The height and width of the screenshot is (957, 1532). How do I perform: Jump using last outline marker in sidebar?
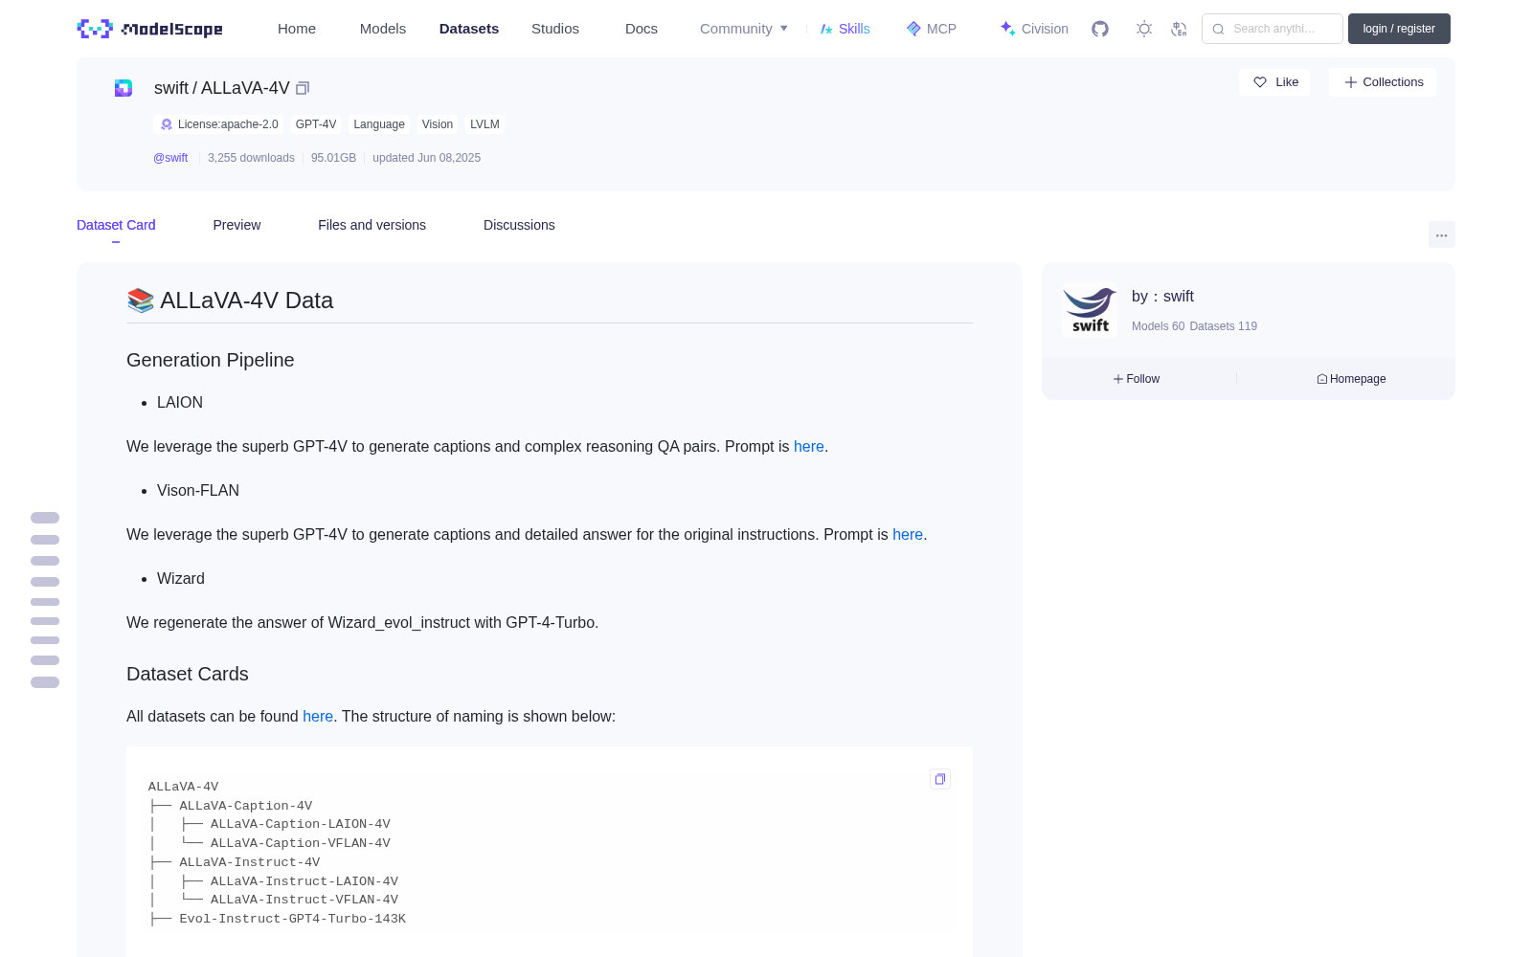pyautogui.click(x=45, y=682)
